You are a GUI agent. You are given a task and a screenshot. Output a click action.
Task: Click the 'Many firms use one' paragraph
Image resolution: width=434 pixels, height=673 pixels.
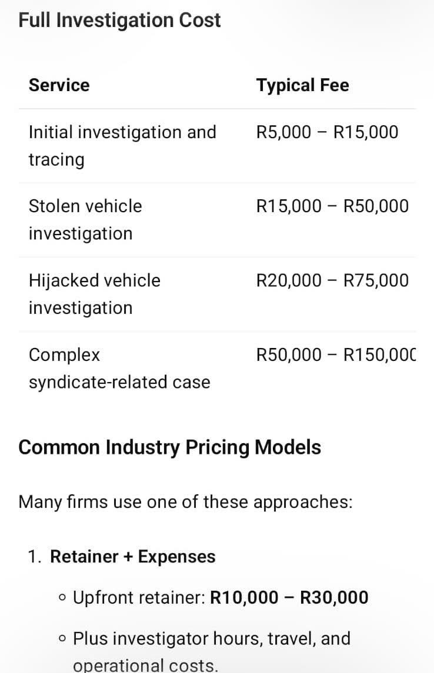point(185,502)
